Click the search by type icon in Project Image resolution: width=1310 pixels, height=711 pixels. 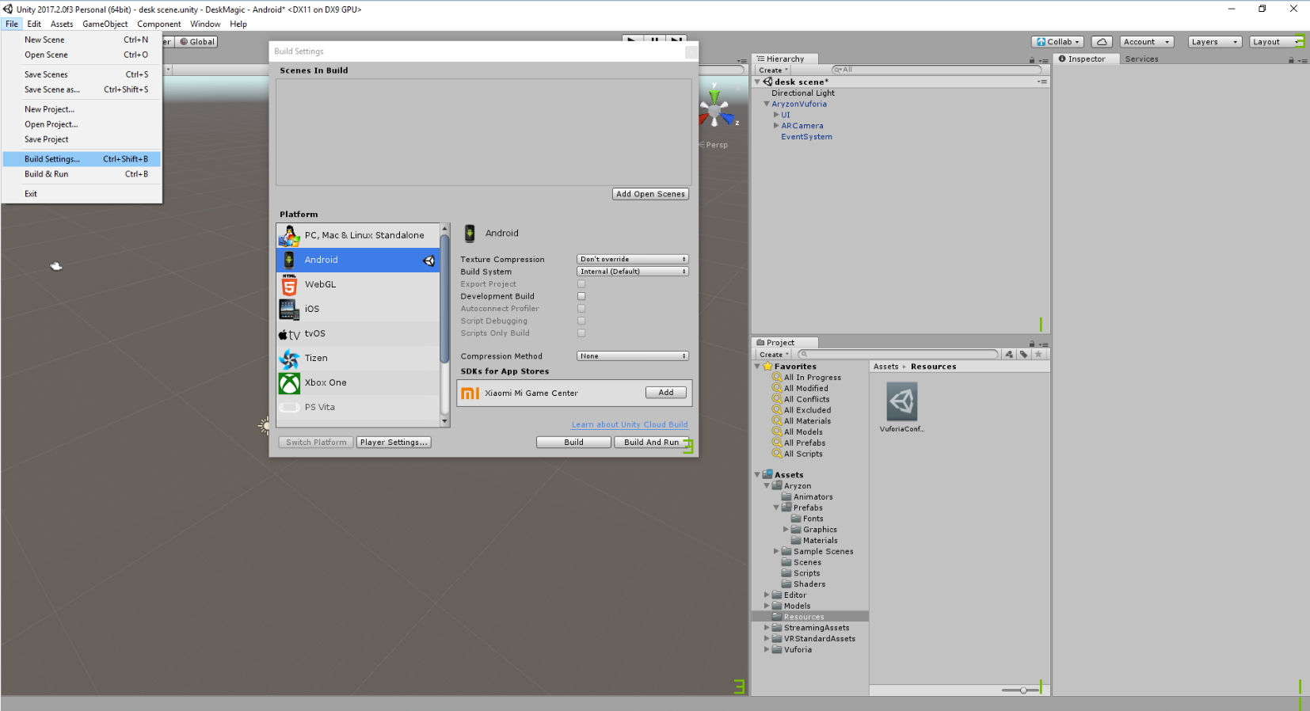(x=1009, y=354)
